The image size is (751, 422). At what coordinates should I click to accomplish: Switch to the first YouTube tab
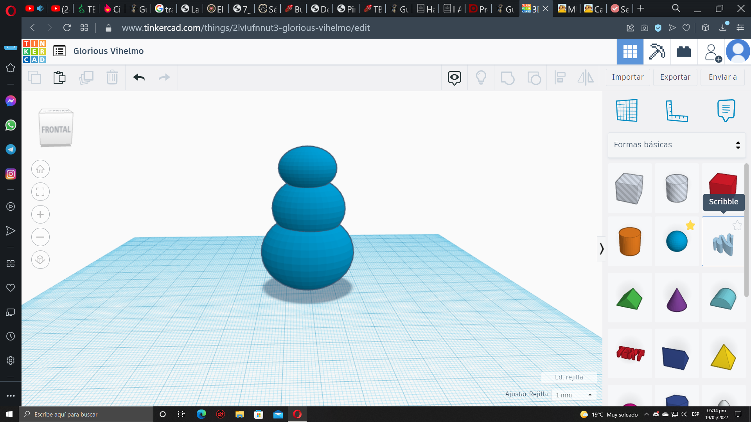[x=34, y=9]
